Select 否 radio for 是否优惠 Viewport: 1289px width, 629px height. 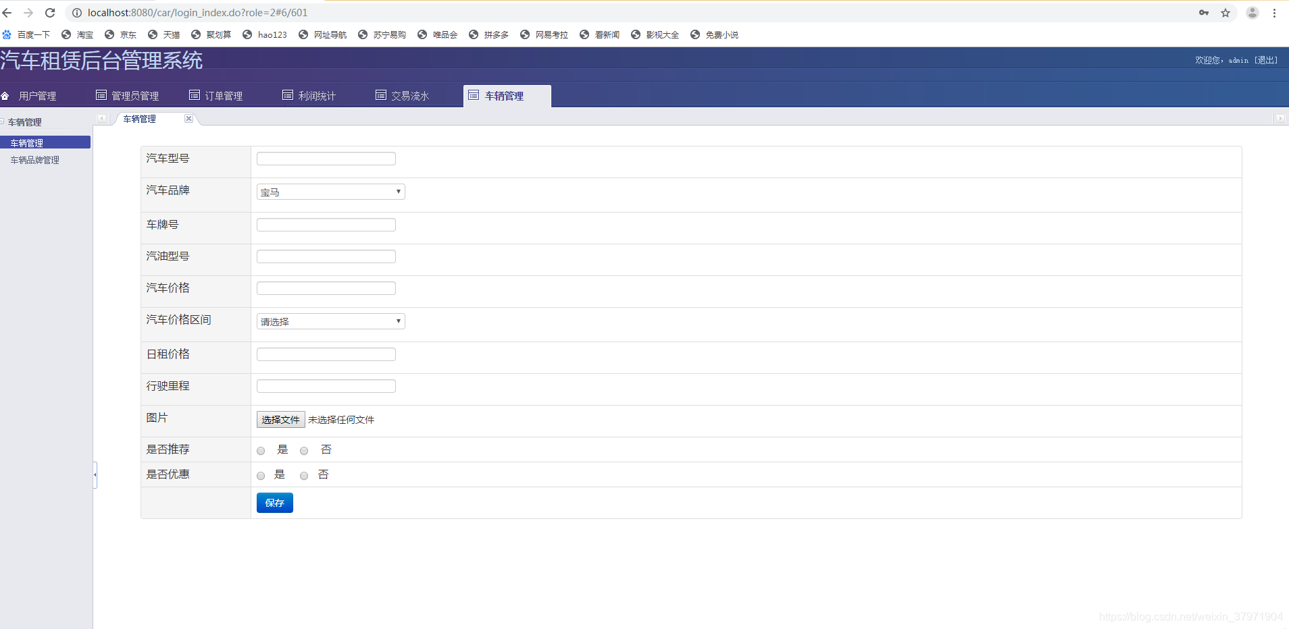click(304, 476)
